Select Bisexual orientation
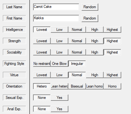 (x=77, y=86)
